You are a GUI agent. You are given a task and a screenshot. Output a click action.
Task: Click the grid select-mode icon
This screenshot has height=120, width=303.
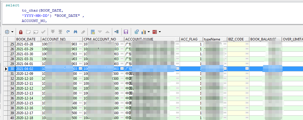(7, 32)
